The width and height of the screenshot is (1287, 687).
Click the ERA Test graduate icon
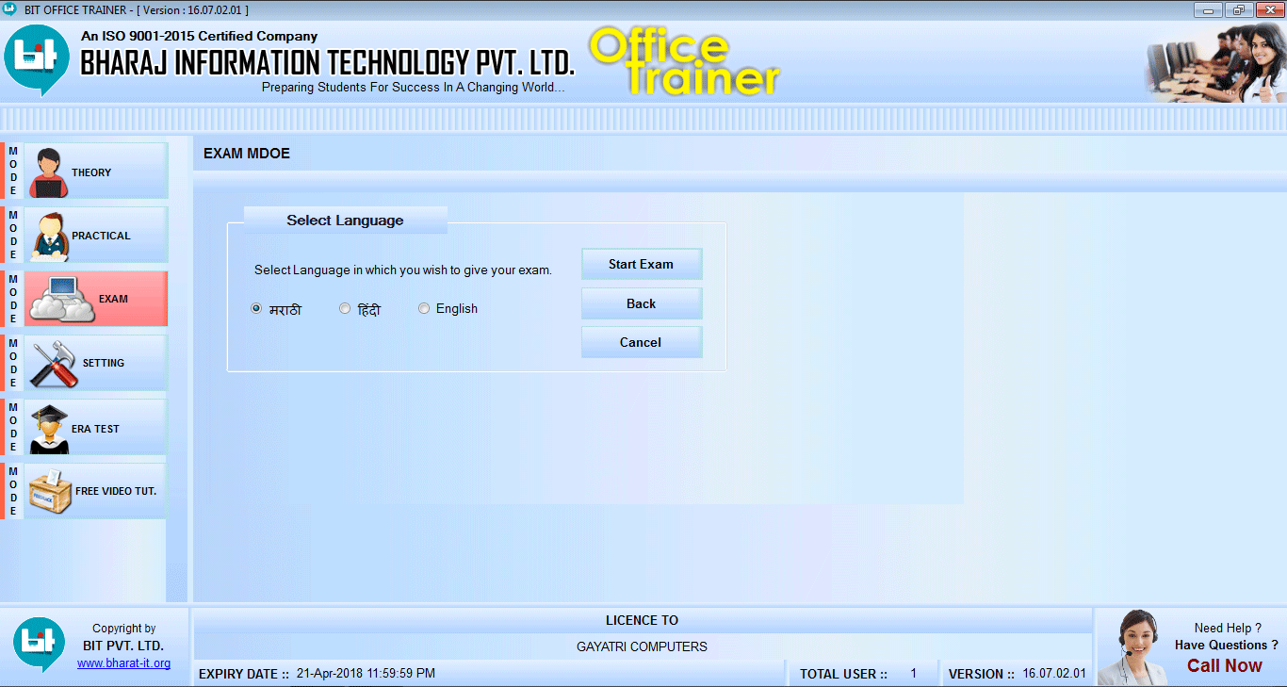pyautogui.click(x=49, y=429)
